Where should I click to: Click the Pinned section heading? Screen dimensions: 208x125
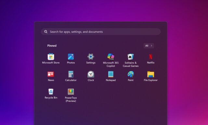(x=52, y=46)
